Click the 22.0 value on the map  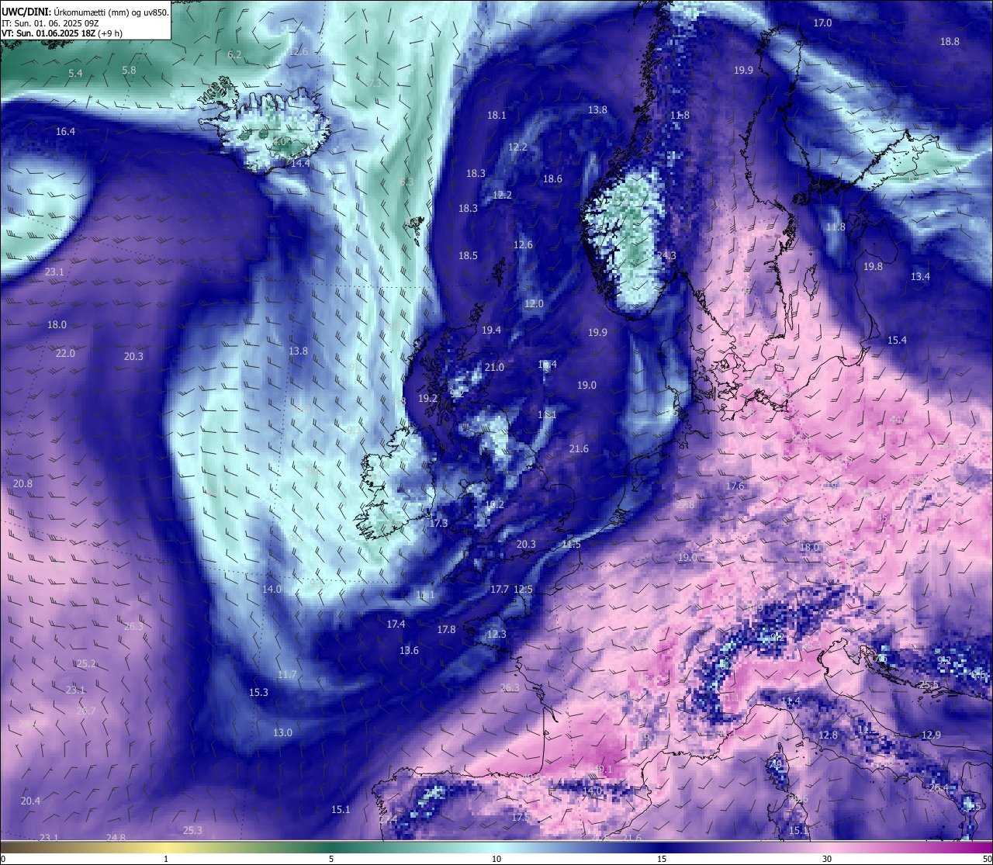point(65,354)
